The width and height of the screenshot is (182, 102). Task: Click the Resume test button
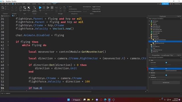tap(48, 8)
